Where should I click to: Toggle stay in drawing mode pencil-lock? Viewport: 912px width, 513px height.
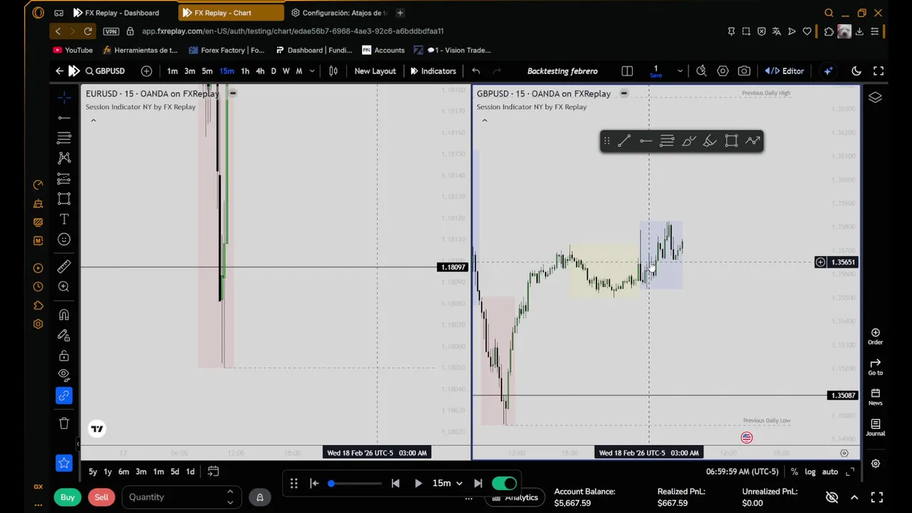point(64,335)
